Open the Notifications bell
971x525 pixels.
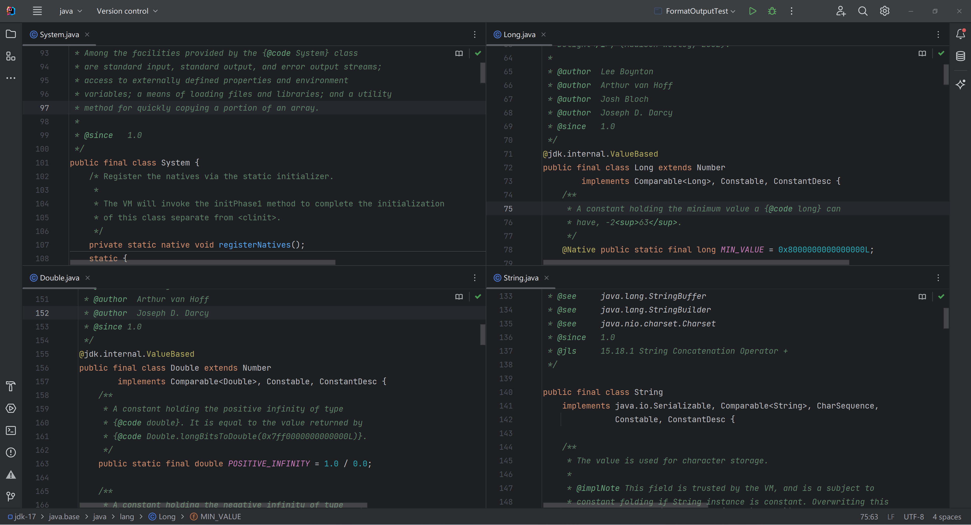pos(960,34)
